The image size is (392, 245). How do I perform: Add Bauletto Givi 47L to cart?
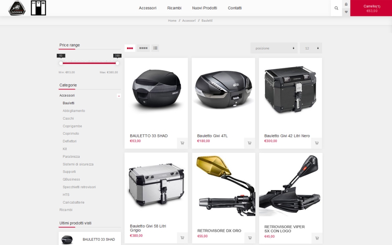[250, 143]
